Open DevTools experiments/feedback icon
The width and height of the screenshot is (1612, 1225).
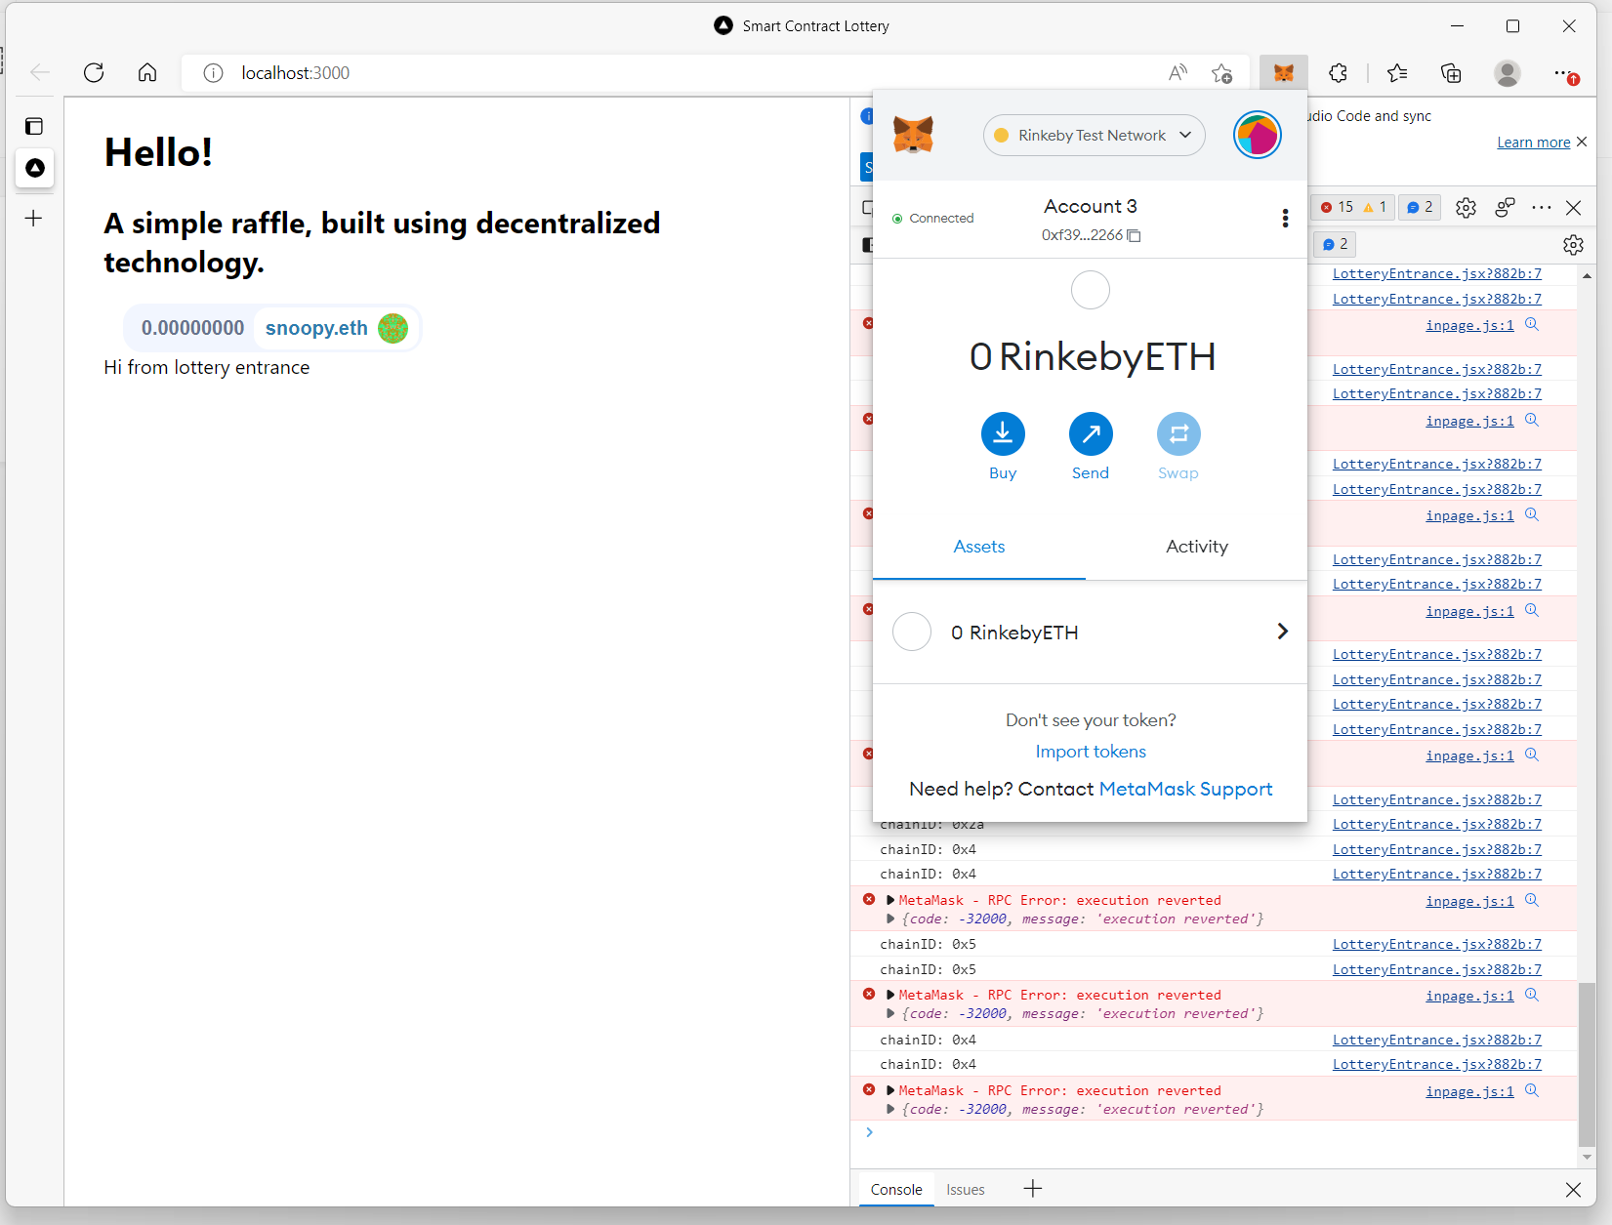1505,207
